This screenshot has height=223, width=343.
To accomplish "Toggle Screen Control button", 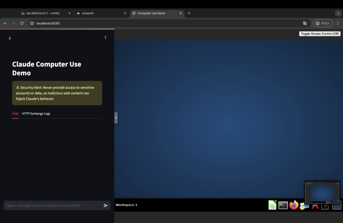I will point(320,34).
